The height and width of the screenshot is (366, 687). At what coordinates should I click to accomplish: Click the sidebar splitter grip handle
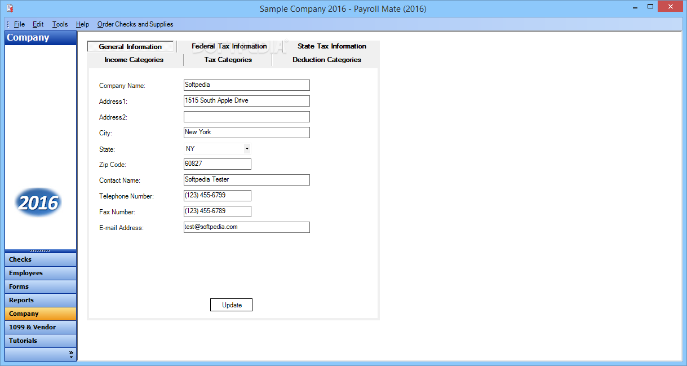coord(41,250)
